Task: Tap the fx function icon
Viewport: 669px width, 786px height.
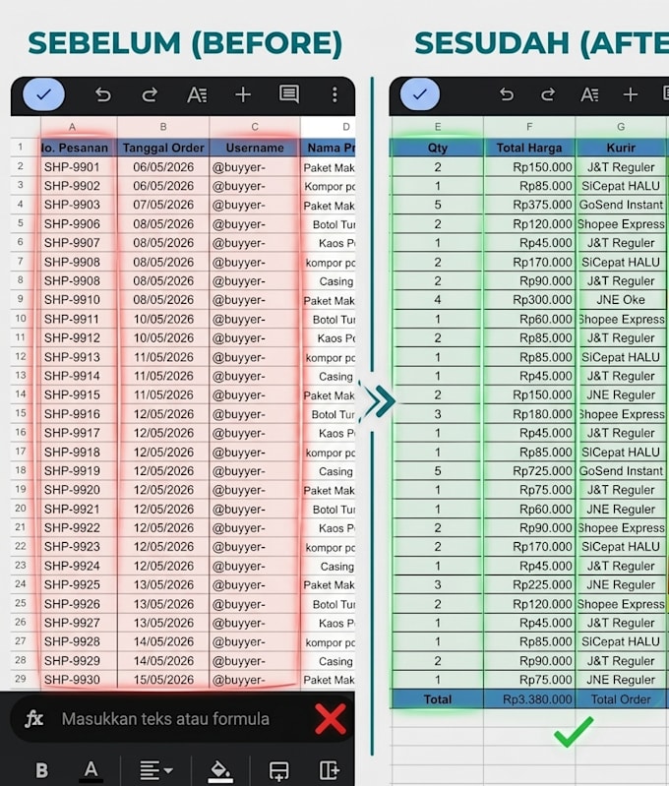Action: click(34, 718)
